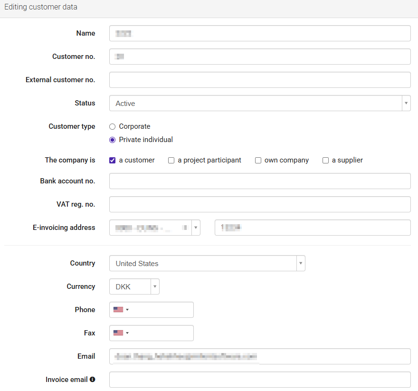418x391 pixels.
Task: Click the 'Editing customer data' heading
Action: tap(41, 7)
